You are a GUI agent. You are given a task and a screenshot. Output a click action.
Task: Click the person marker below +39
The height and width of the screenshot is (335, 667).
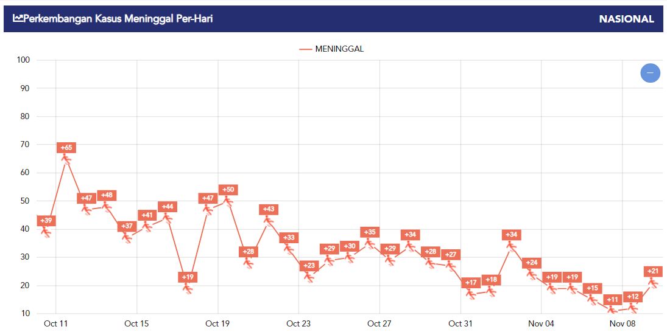click(x=46, y=232)
